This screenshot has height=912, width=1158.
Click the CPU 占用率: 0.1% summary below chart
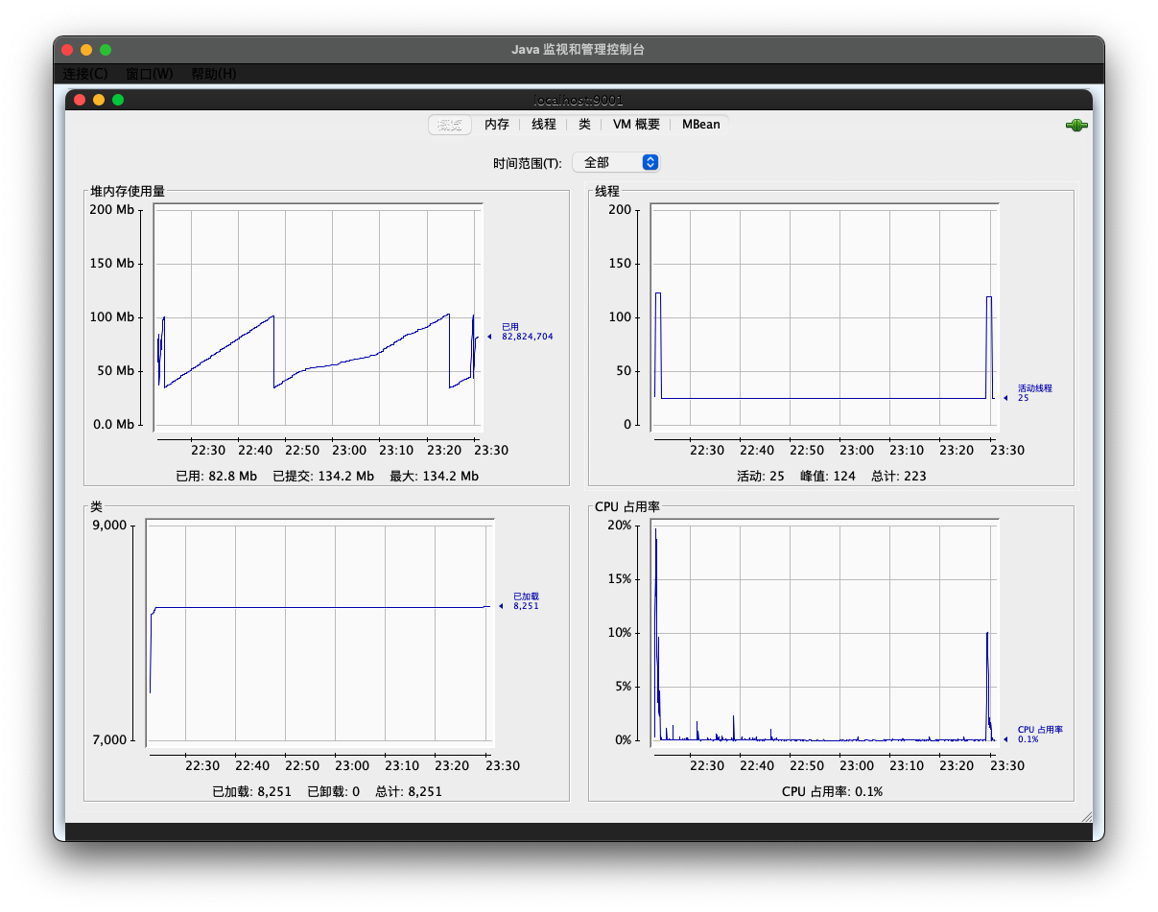point(832,792)
